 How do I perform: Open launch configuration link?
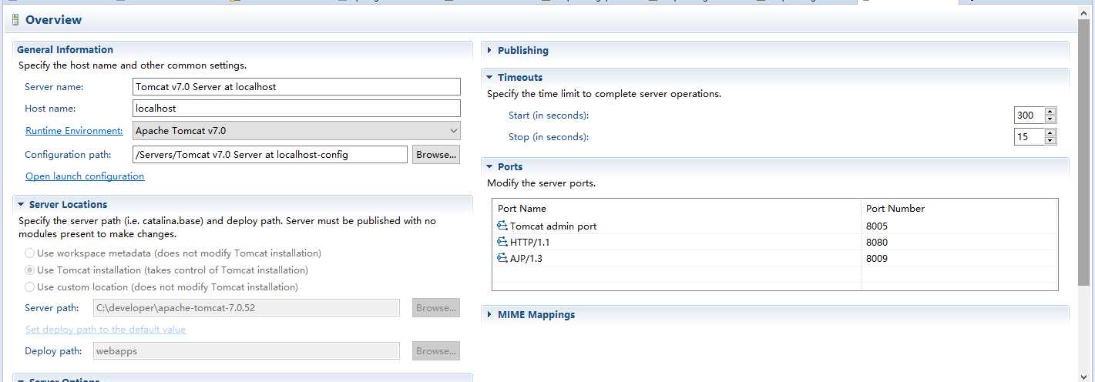coord(85,176)
